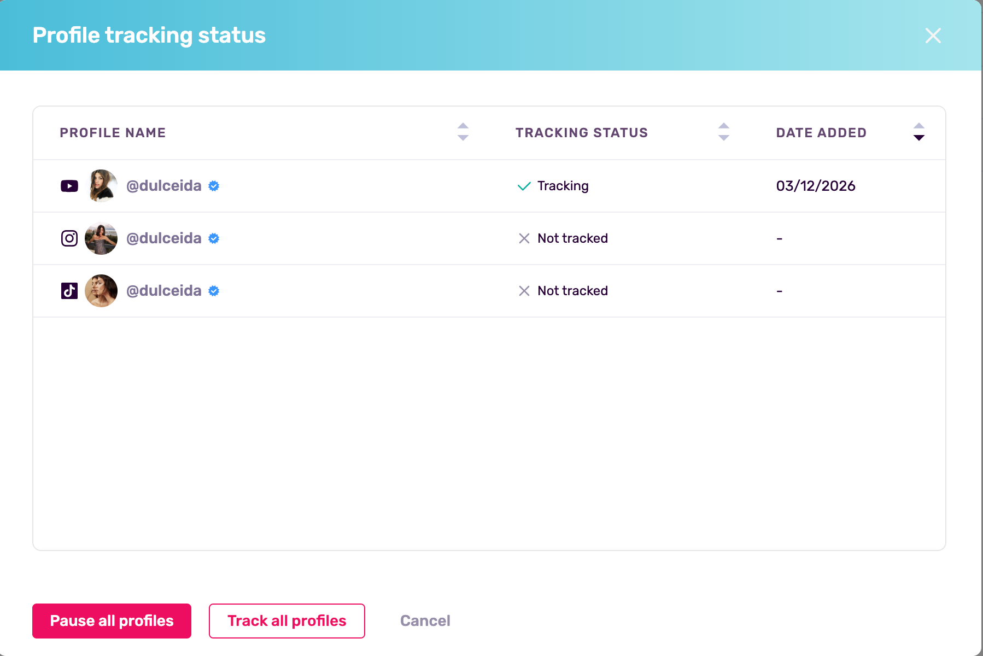Click the Not tracked X in TikTok row

click(x=524, y=291)
